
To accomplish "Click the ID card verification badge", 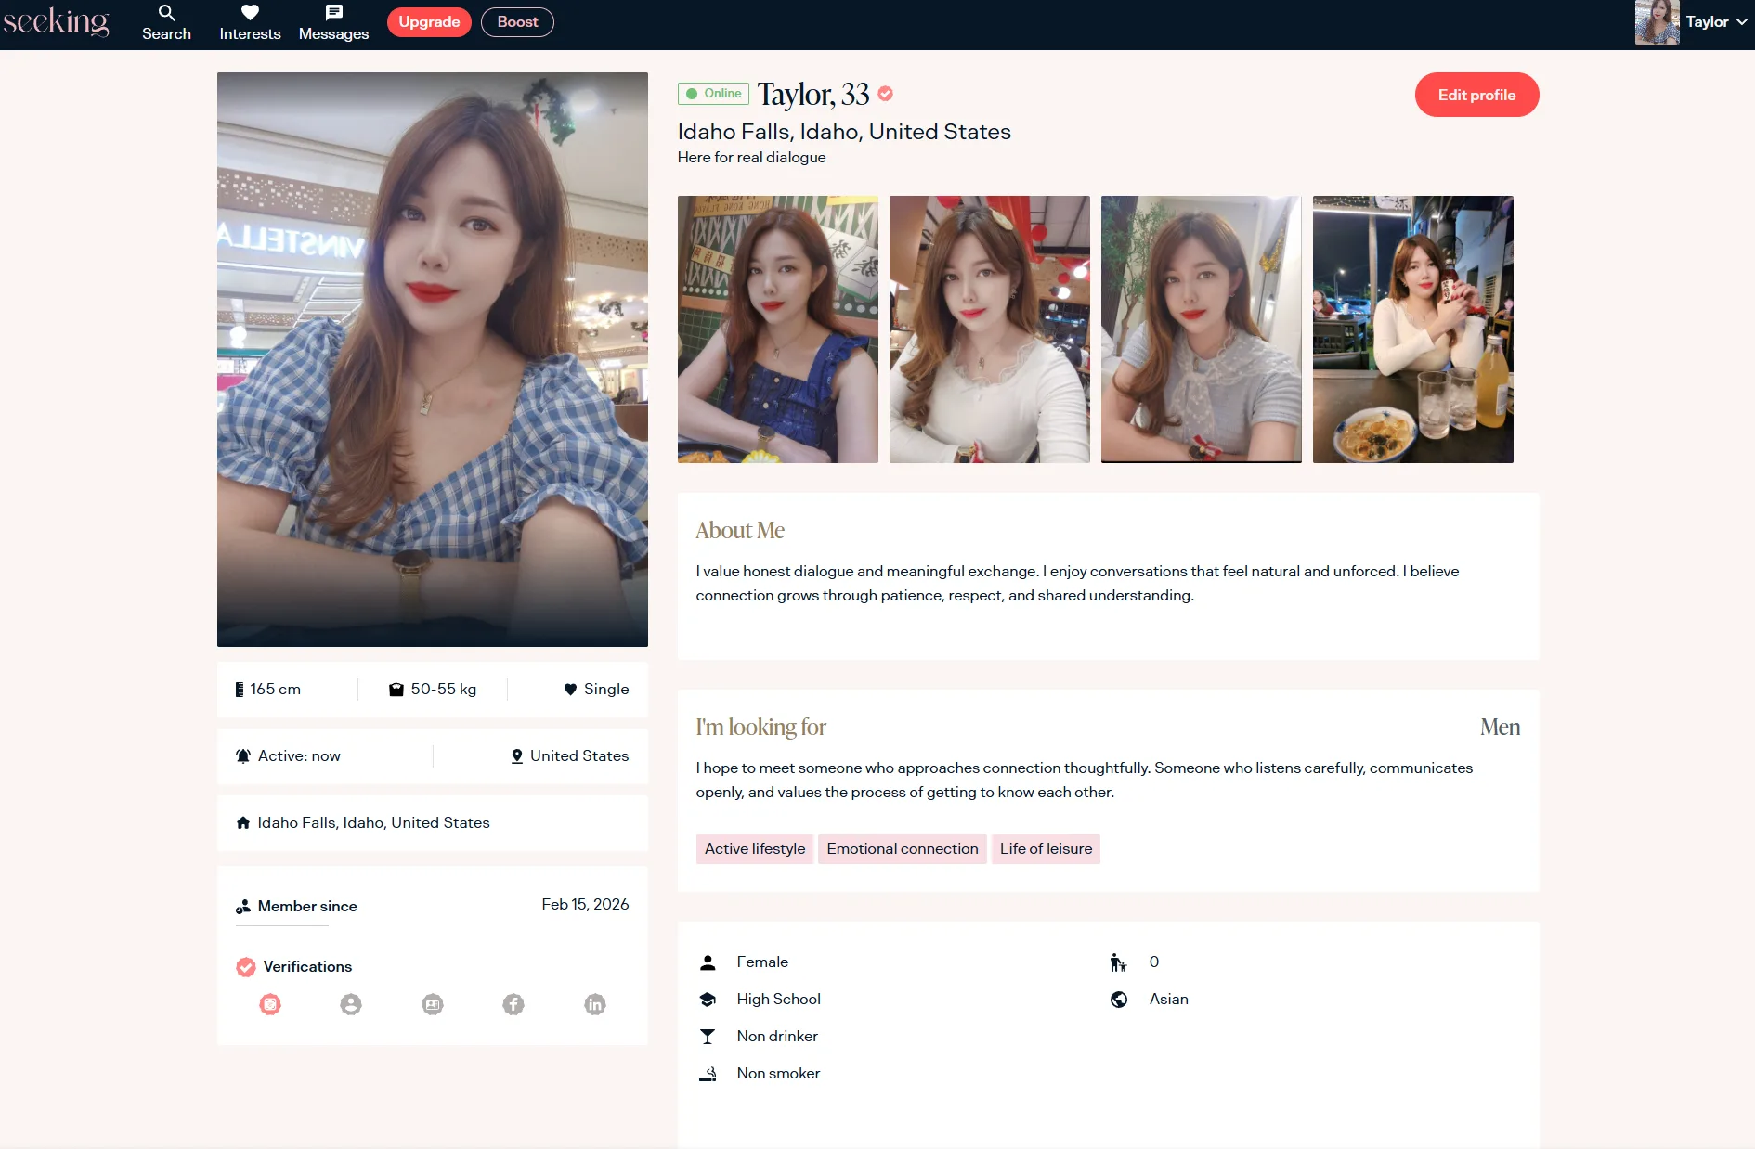I will coord(433,1004).
